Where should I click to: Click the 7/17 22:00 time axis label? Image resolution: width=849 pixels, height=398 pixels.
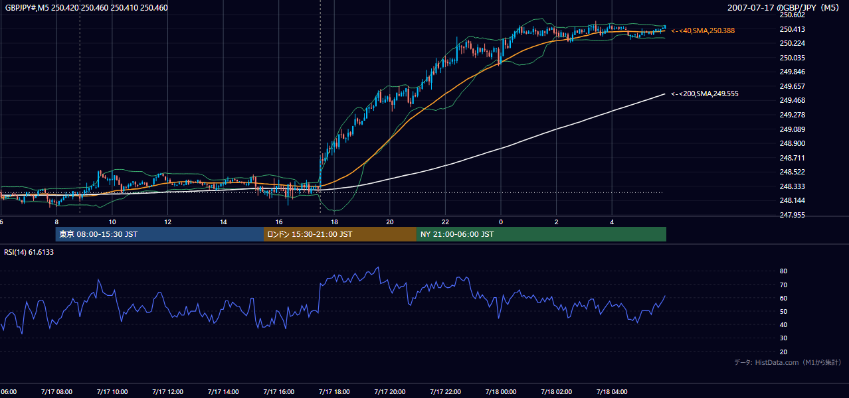(446, 391)
